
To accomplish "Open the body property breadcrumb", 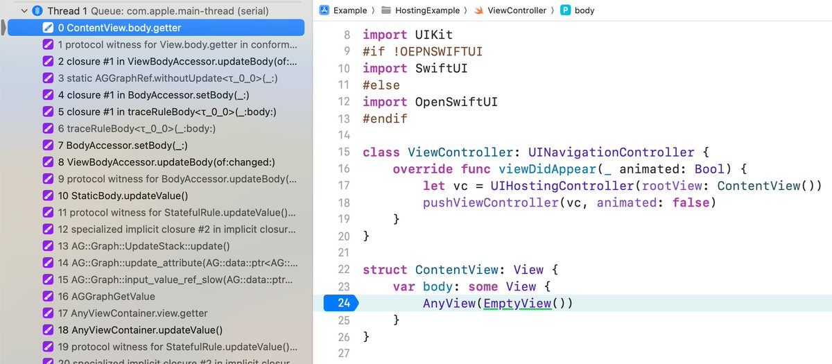I will (x=584, y=10).
